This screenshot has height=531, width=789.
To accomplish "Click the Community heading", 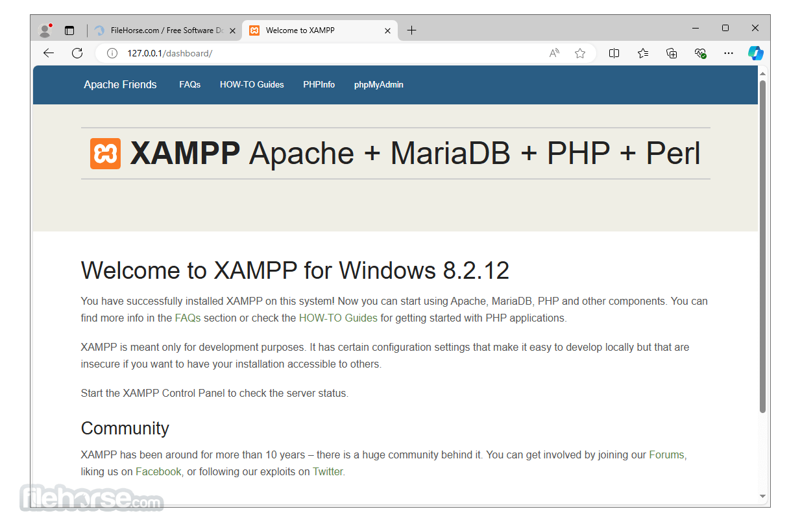I will click(125, 428).
